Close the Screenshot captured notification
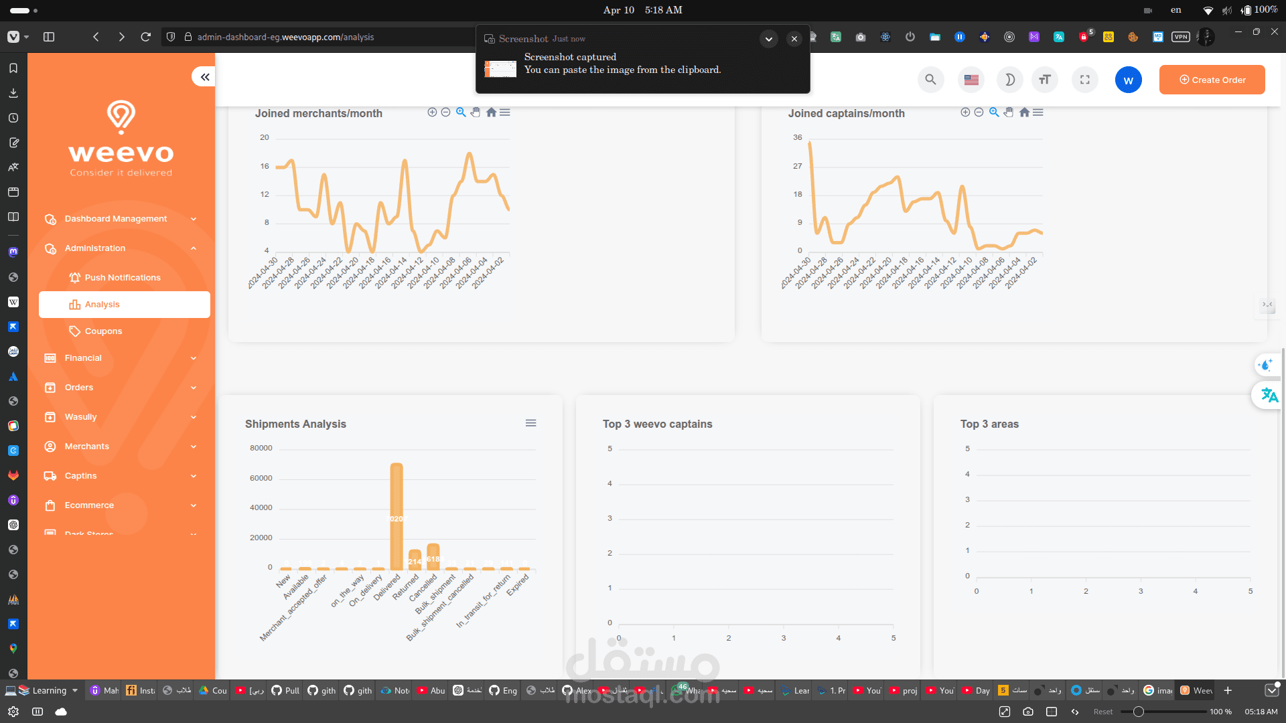Image resolution: width=1286 pixels, height=723 pixels. [x=794, y=39]
